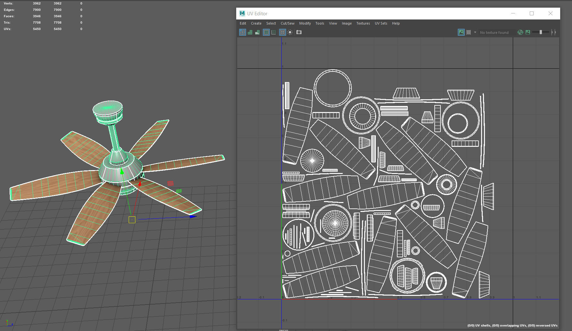Toggle texture borders display icon
Screen dimensions: 572x331
tap(266, 32)
